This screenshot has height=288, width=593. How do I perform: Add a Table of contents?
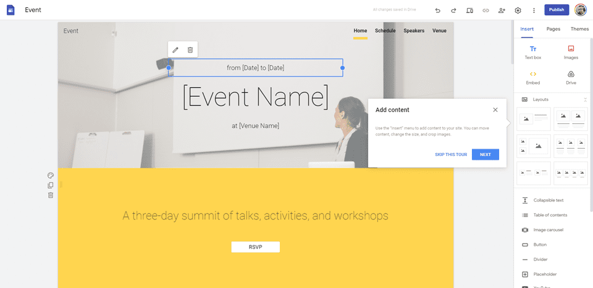(551, 215)
